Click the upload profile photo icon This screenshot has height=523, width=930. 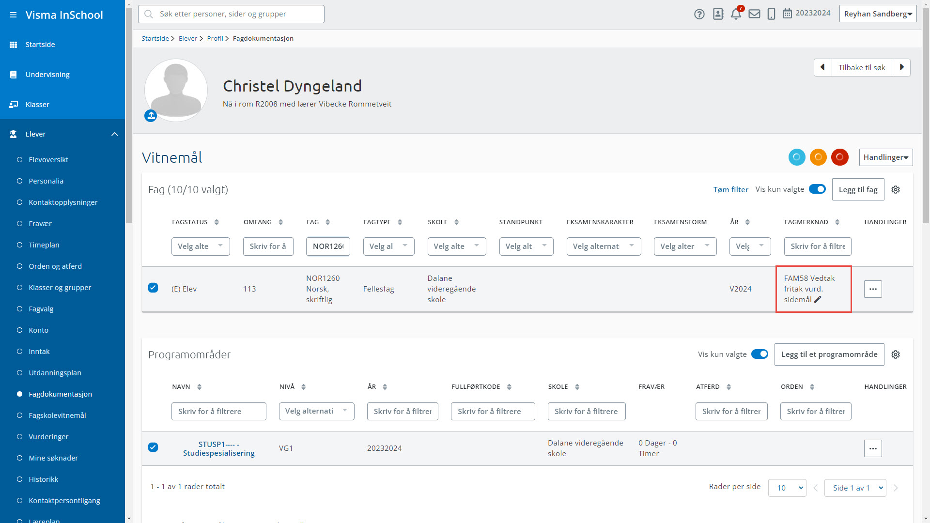(x=151, y=116)
